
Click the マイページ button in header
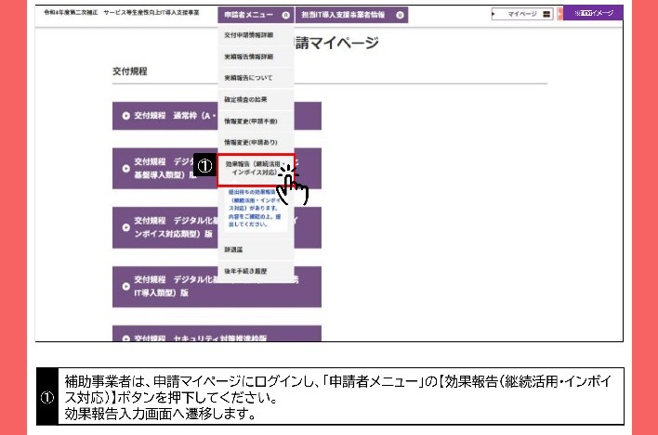click(x=522, y=14)
